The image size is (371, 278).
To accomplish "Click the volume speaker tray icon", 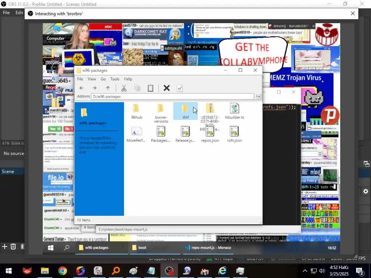I will coord(322,271).
